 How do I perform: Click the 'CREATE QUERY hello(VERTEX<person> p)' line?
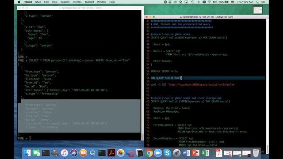pos(189,38)
